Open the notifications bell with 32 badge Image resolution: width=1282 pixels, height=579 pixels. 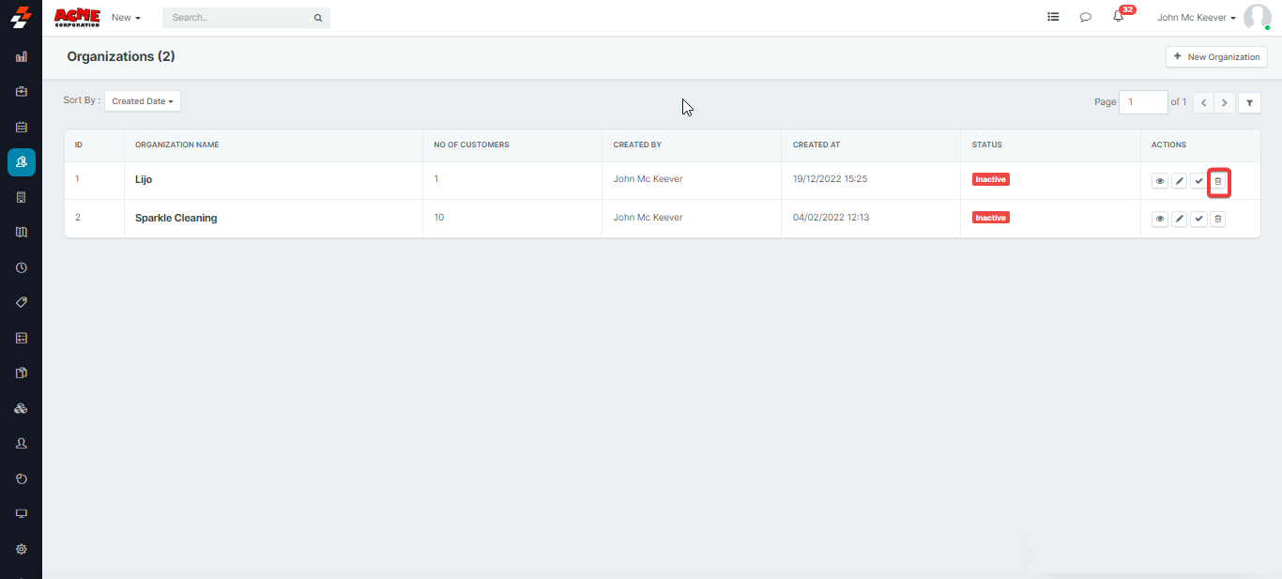[x=1118, y=17]
